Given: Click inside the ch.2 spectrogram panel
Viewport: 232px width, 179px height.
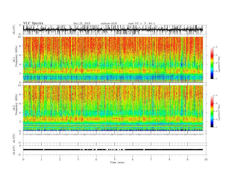Looking at the screenshot, I should 113,108.
